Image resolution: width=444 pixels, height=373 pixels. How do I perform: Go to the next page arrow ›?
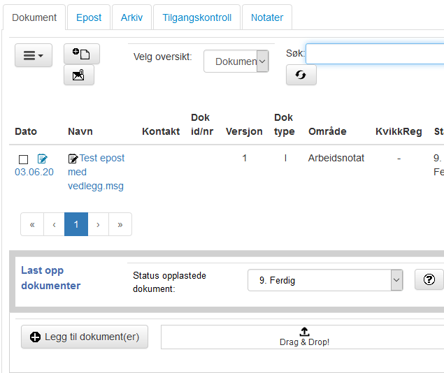pyautogui.click(x=98, y=224)
